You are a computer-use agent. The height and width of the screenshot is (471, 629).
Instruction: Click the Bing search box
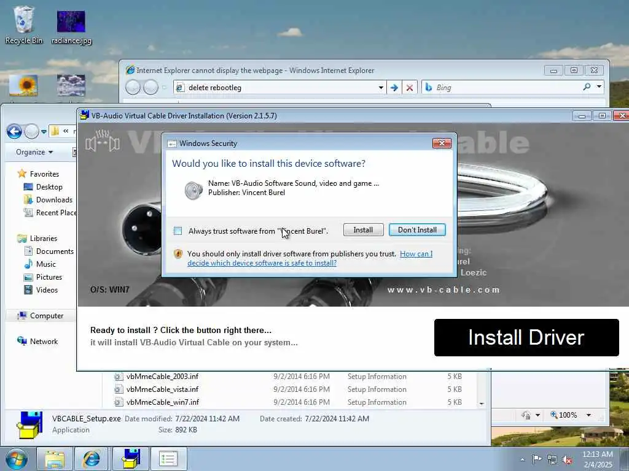pos(501,87)
